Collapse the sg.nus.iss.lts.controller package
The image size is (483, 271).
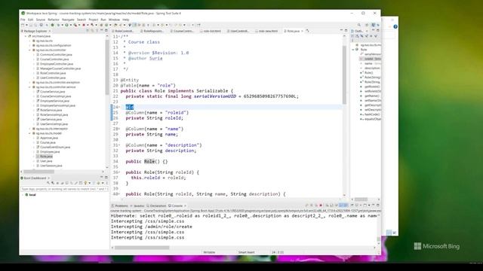coord(30,50)
